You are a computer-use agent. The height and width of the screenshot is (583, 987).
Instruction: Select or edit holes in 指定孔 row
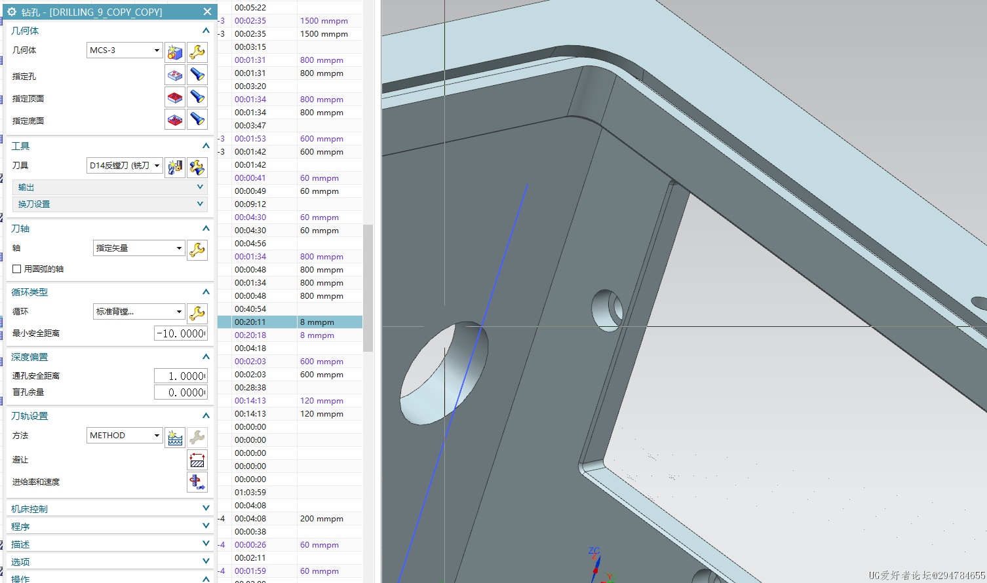(175, 75)
